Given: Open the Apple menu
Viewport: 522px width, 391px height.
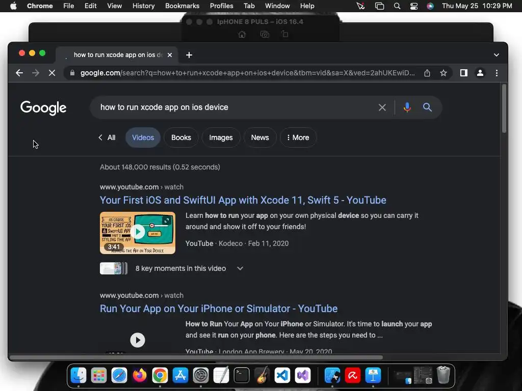Looking at the screenshot, I should (13, 6).
